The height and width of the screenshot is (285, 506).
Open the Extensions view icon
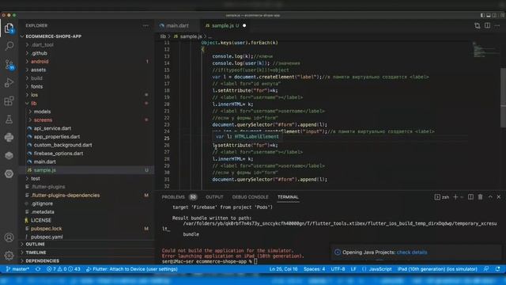(9, 101)
